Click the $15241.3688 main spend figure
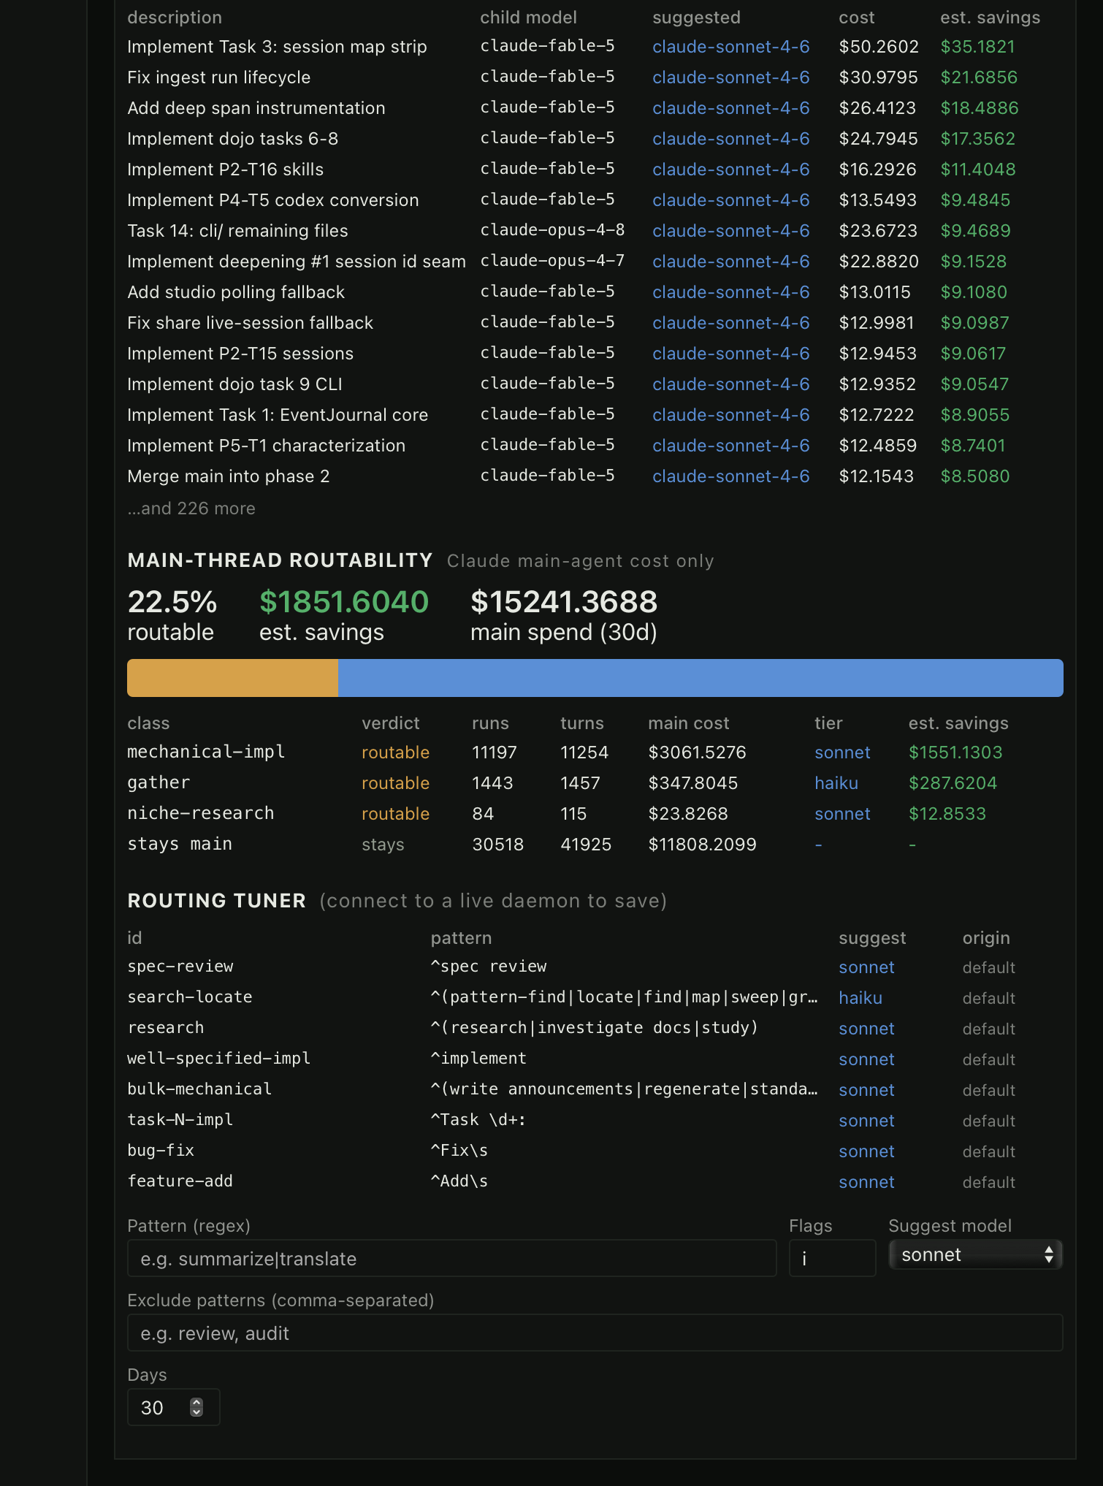 coord(564,602)
